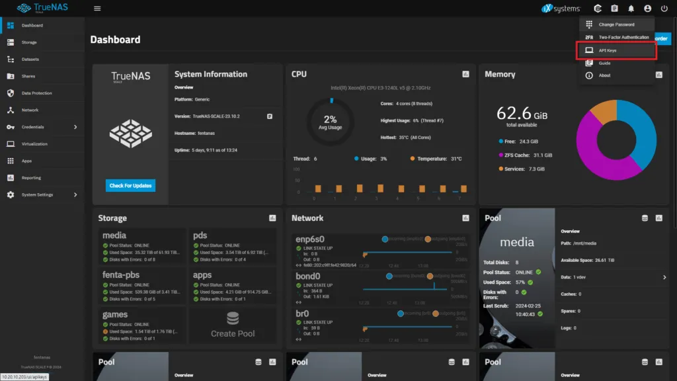Image resolution: width=677 pixels, height=381 pixels.
Task: Copy the TrueNAS version using the clipboard icon
Action: [270, 116]
